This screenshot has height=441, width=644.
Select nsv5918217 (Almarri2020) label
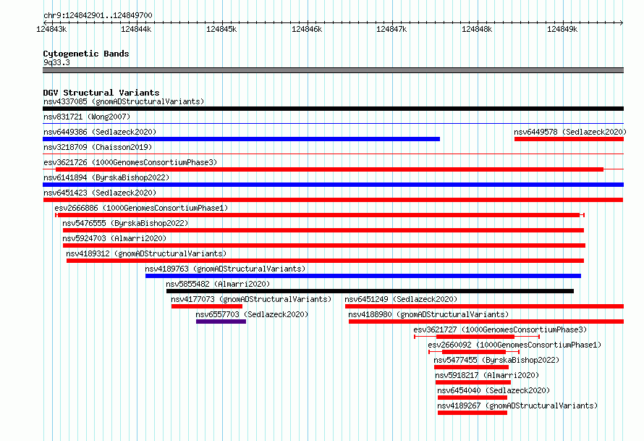[487, 375]
